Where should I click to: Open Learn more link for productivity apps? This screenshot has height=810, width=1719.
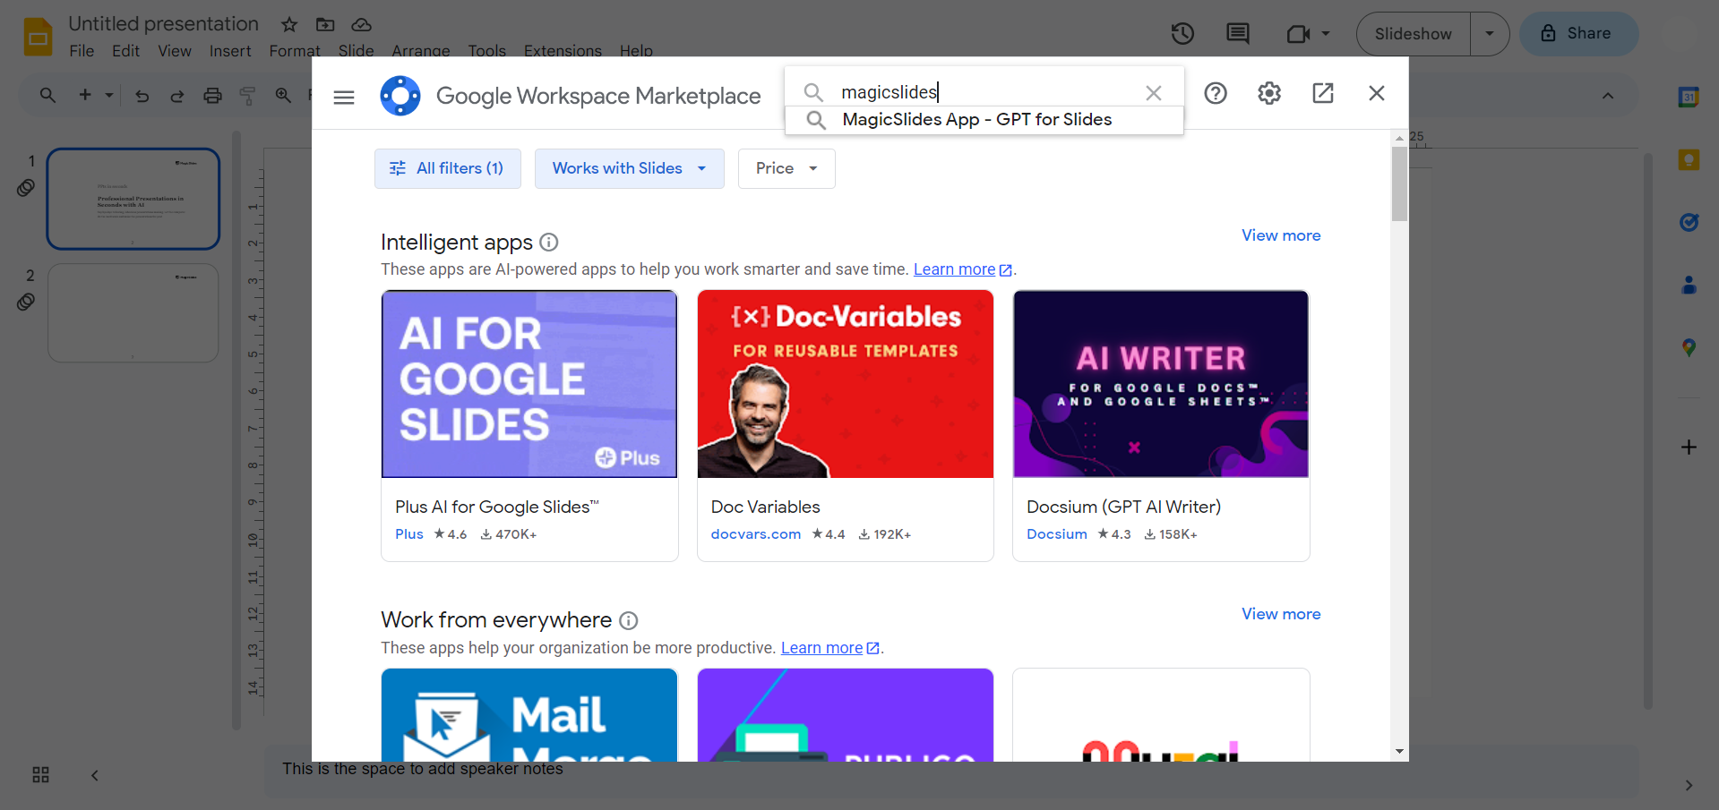[x=830, y=648]
